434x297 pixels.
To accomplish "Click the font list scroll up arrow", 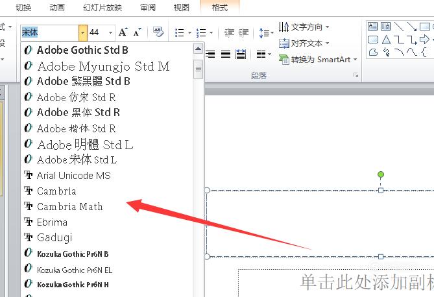I will click(198, 49).
